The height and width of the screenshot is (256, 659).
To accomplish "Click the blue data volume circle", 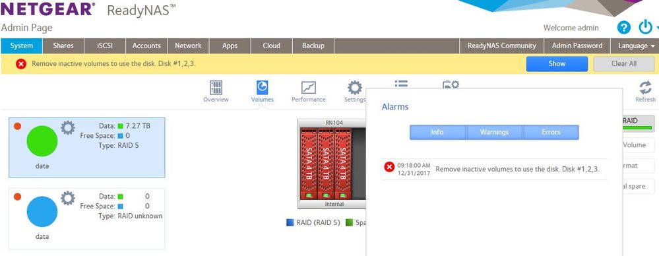I will coord(42,211).
